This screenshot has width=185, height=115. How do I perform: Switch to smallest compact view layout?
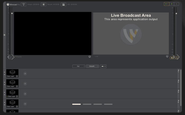tap(177, 4)
